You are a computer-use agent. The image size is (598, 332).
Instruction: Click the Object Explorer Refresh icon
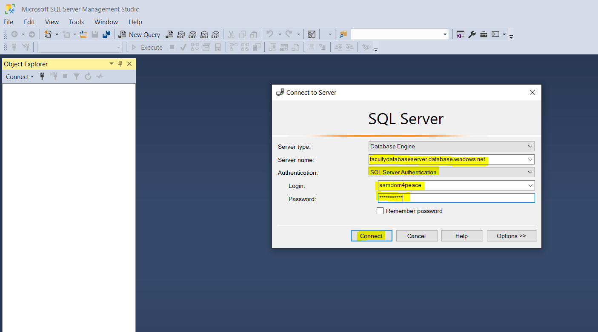88,77
